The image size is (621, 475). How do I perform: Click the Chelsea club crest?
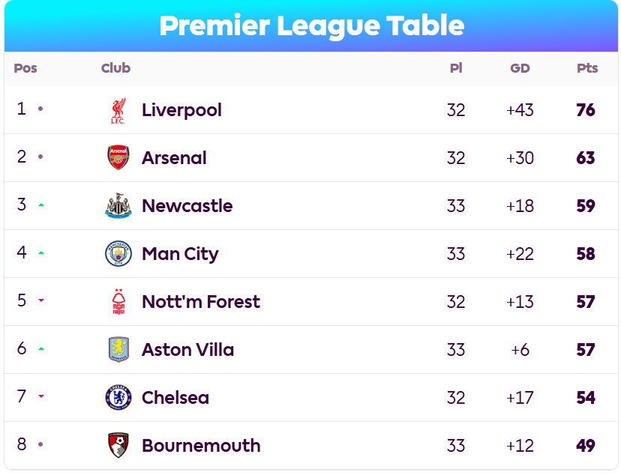pos(118,398)
